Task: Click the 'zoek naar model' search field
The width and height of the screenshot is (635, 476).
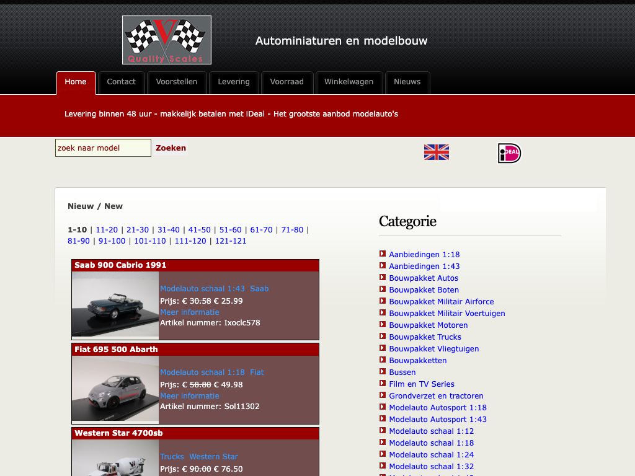Action: (103, 148)
